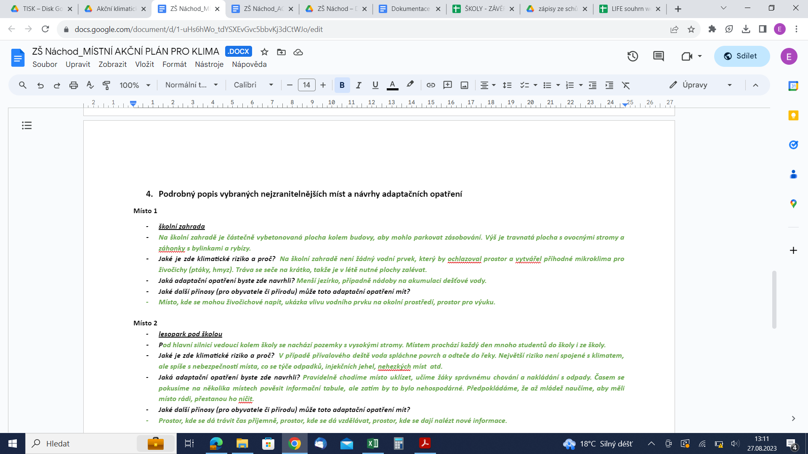Screen dimensions: 808x454
Task: Click the Redo arrow in toolbar
Action: [x=57, y=85]
